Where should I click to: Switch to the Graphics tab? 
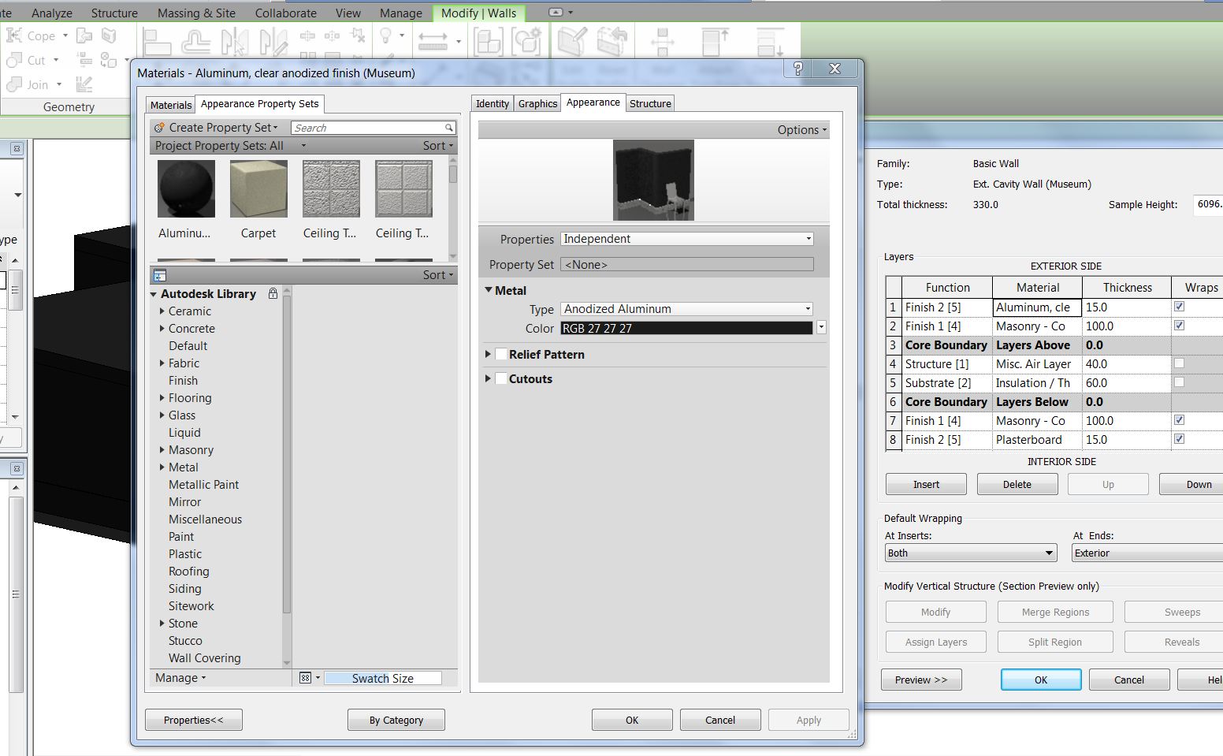537,103
